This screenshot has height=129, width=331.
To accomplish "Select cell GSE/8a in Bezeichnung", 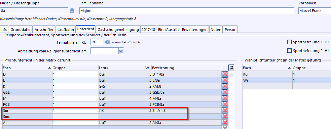I will tap(186, 92).
